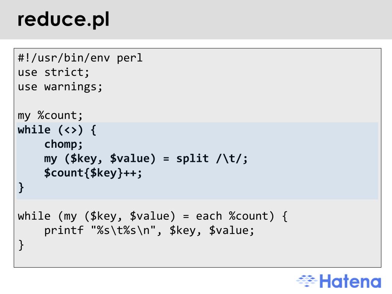Click the reduce.pl slide title
The height and width of the screenshot is (294, 392).
pyautogui.click(x=64, y=20)
